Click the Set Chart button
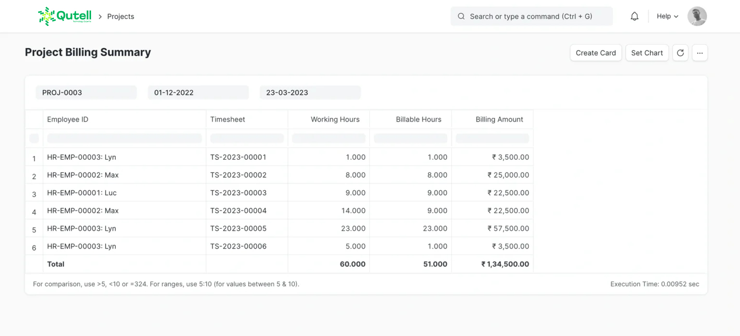 [x=647, y=53]
